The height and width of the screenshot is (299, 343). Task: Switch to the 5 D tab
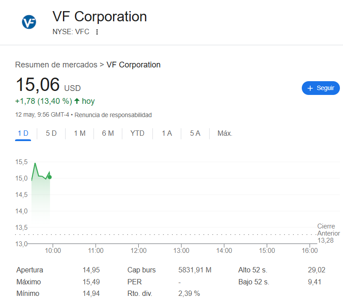51,134
